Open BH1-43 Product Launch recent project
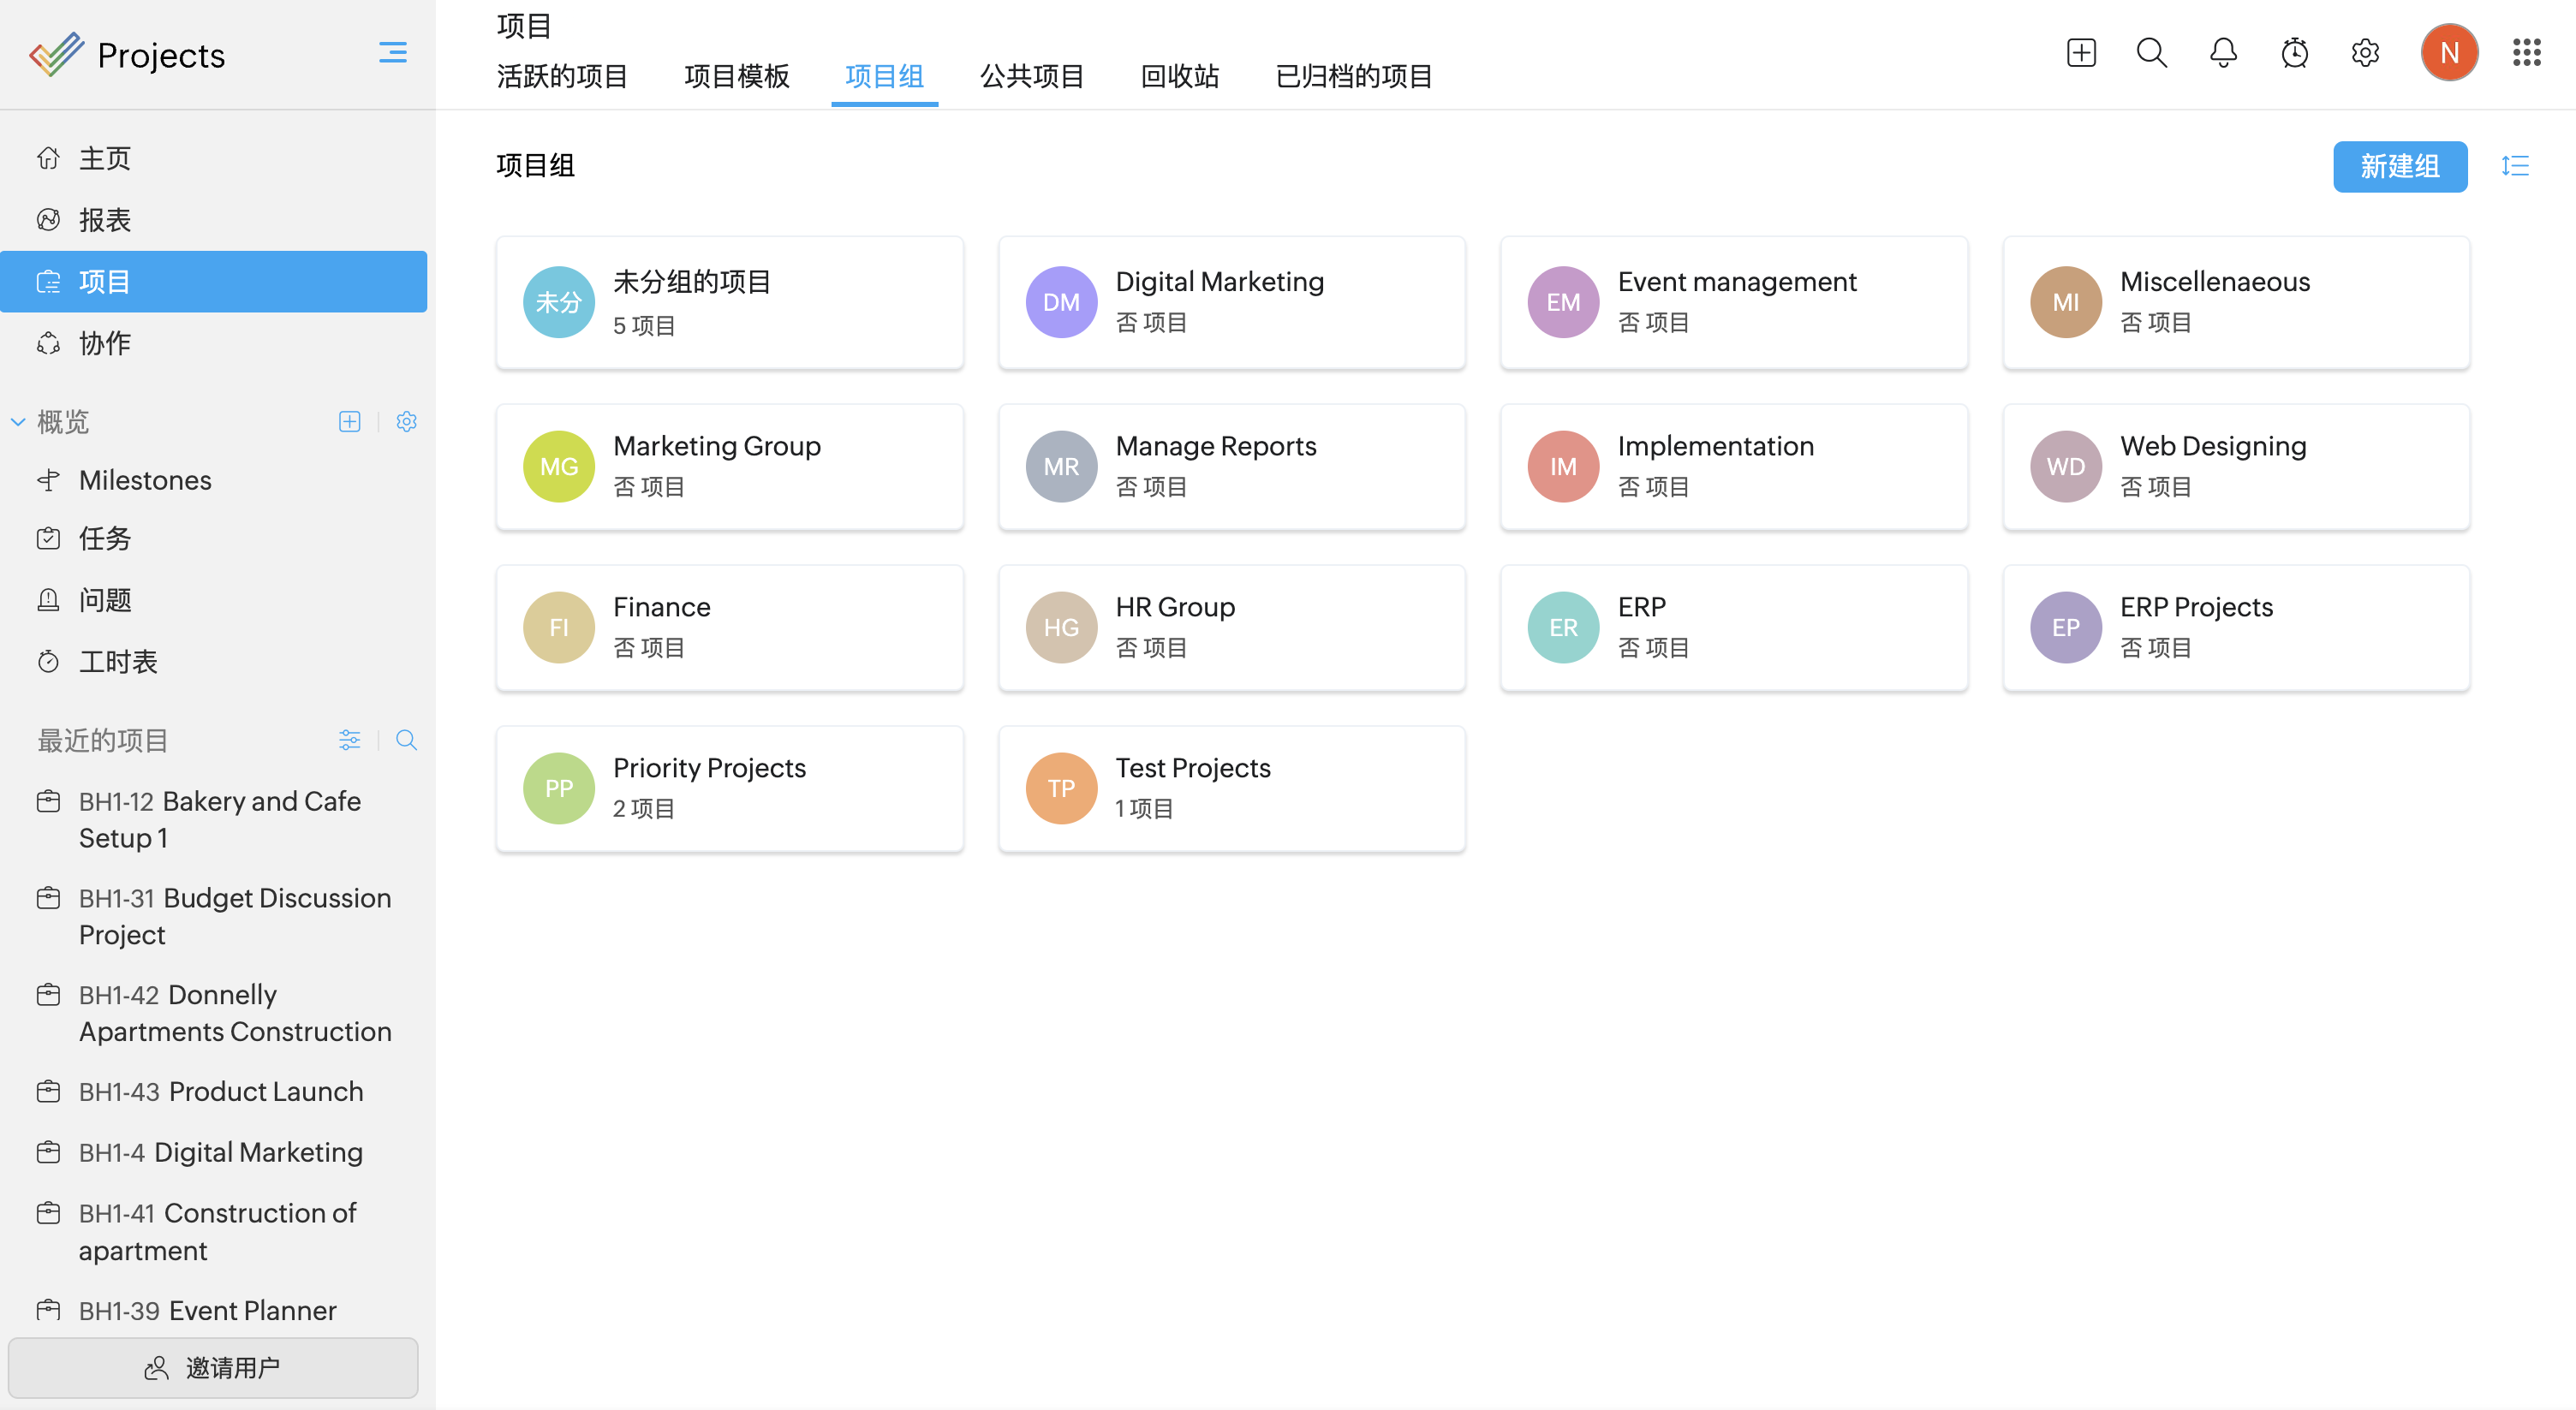 point(221,1091)
